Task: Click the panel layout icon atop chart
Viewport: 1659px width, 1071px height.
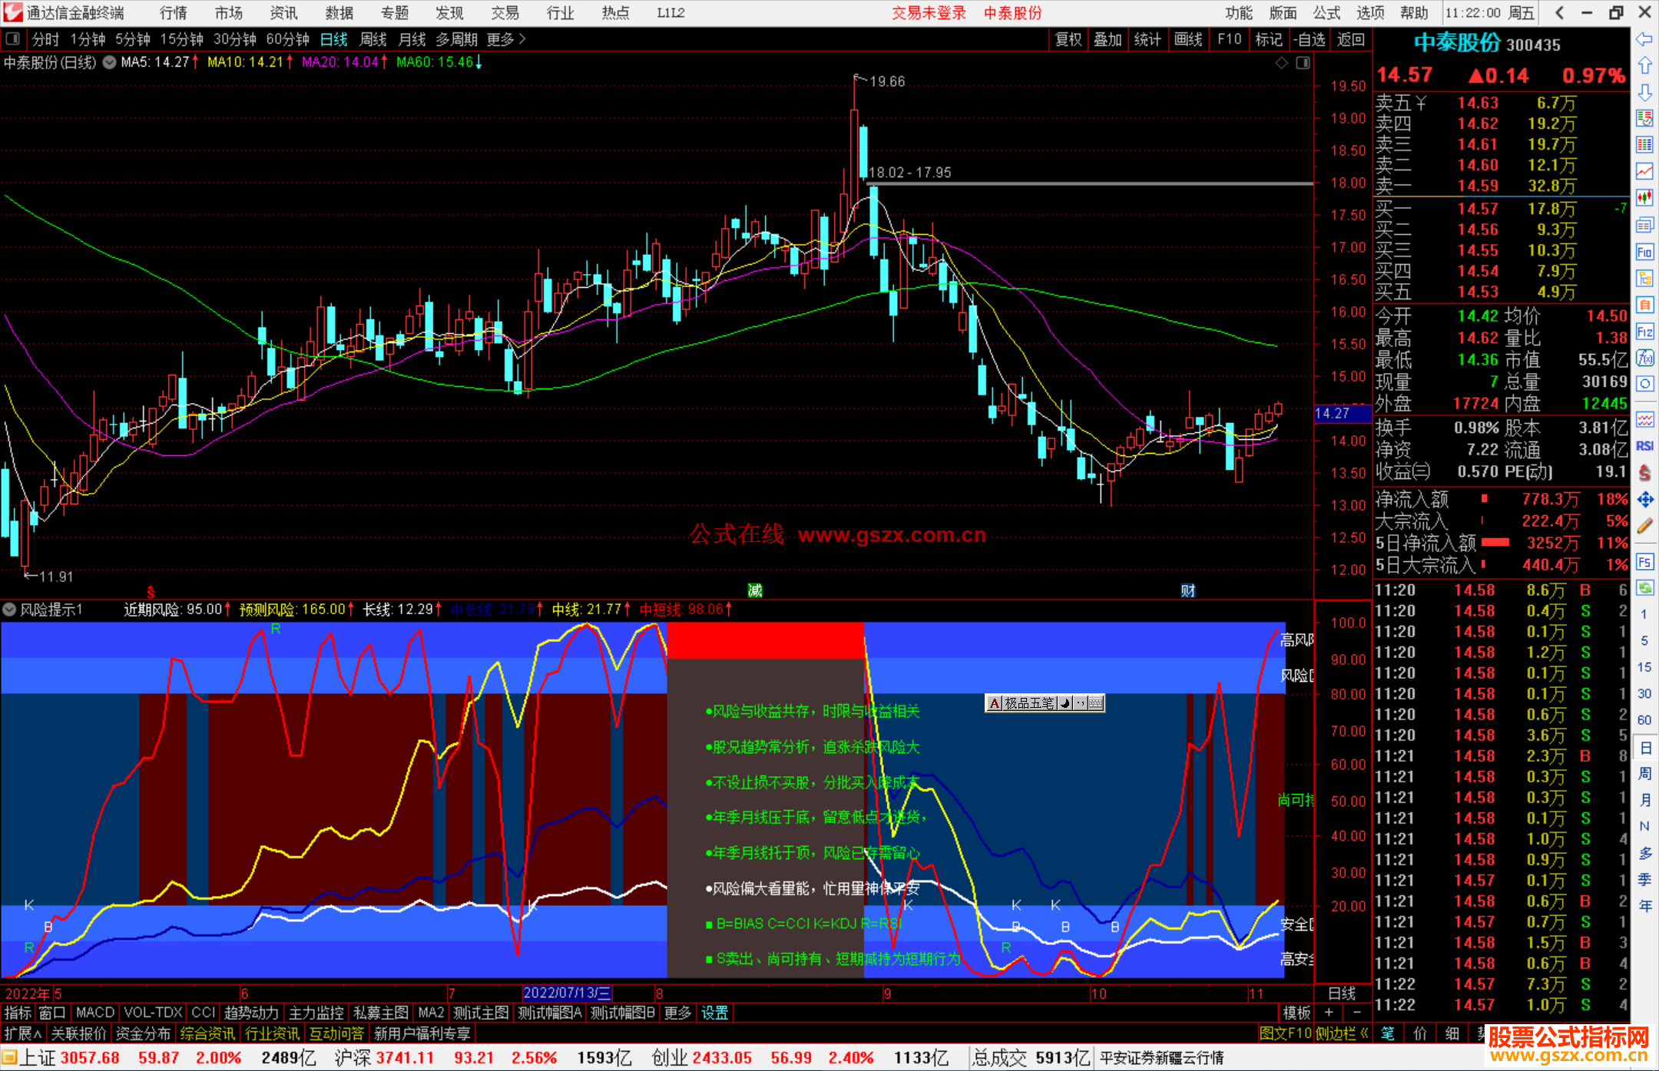Action: 1303,63
